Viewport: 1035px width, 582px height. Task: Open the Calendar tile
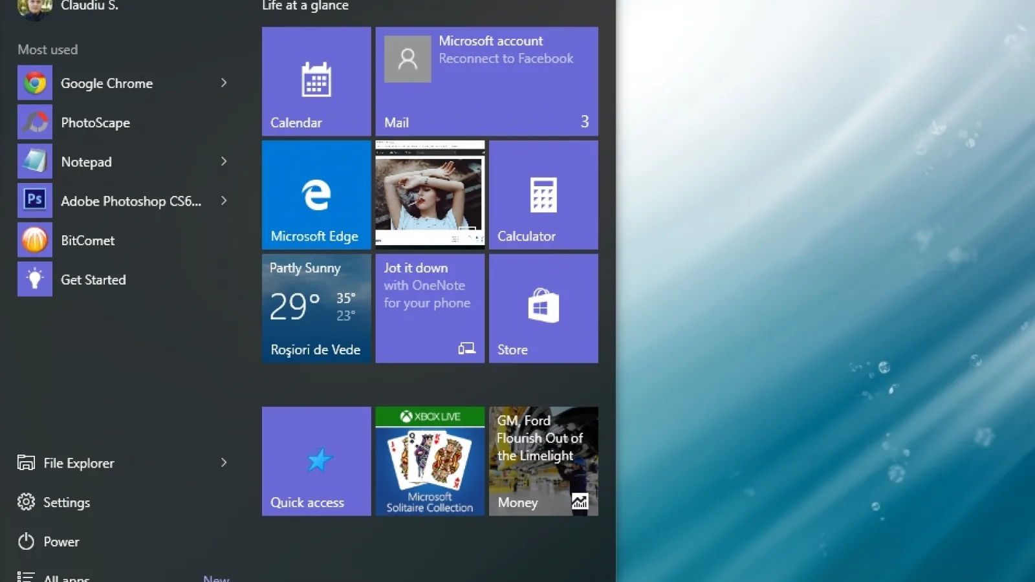(x=316, y=81)
